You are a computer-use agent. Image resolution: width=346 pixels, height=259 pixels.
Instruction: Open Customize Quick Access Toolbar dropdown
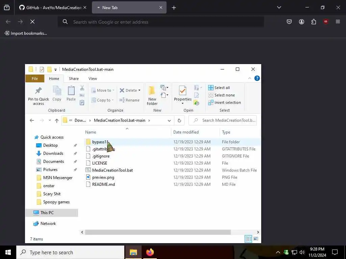56,69
